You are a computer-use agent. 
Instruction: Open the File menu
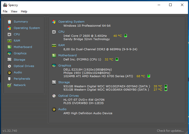coord(5,11)
